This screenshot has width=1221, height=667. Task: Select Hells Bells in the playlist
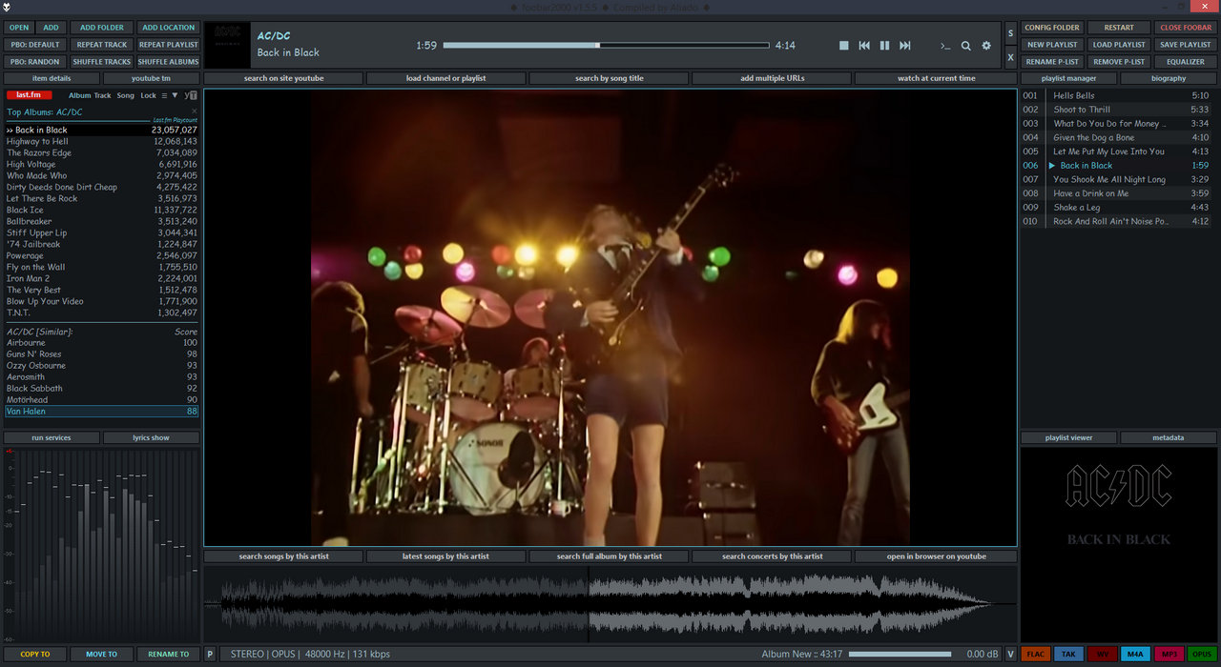coord(1074,95)
